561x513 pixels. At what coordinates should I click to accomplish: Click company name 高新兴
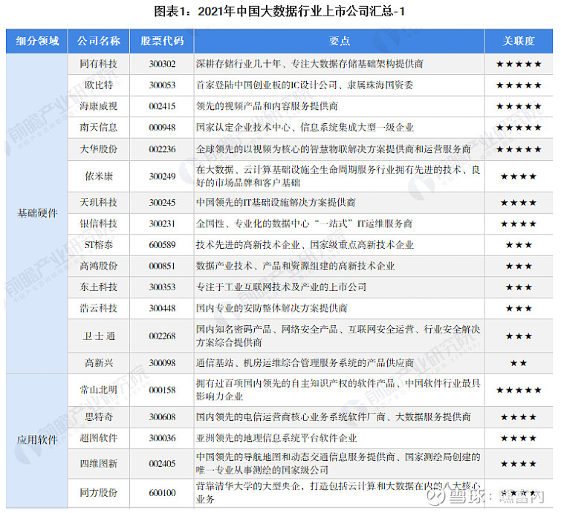[99, 363]
